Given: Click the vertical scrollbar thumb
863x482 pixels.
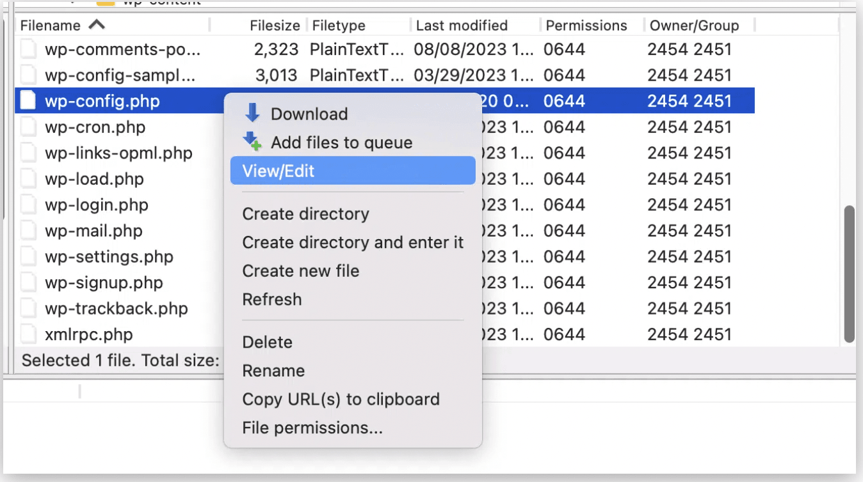Looking at the screenshot, I should [x=850, y=274].
